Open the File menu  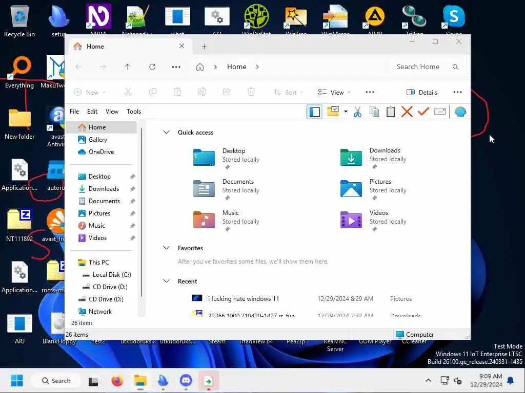pos(74,112)
